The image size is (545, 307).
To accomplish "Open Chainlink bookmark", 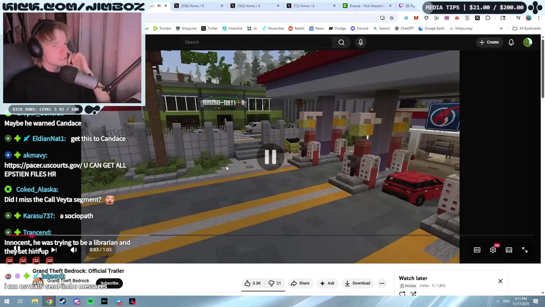I will pos(232,29).
